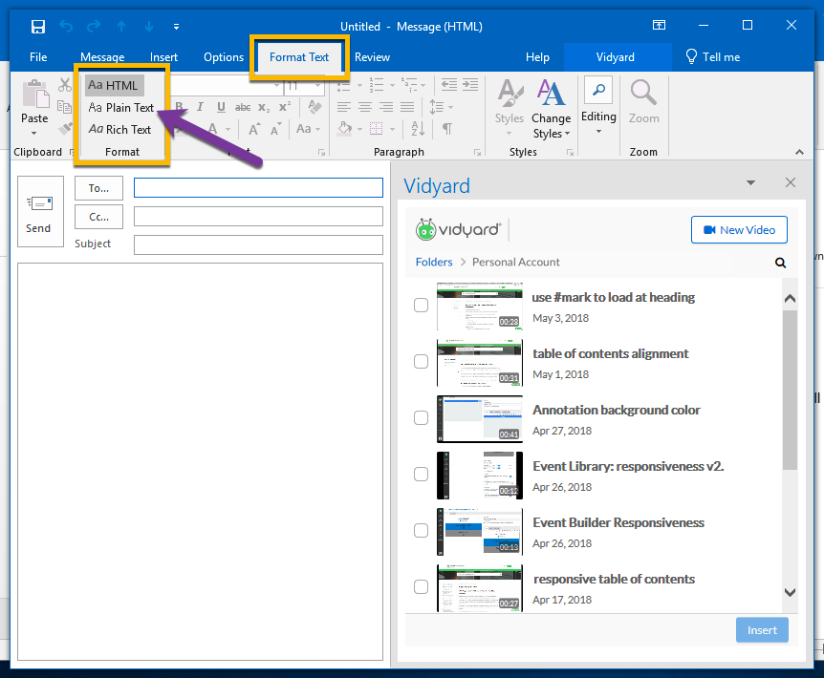824x678 pixels.
Task: Align text to the left
Action: 344,107
